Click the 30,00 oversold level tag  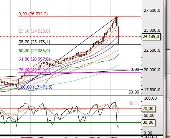pos(148,122)
